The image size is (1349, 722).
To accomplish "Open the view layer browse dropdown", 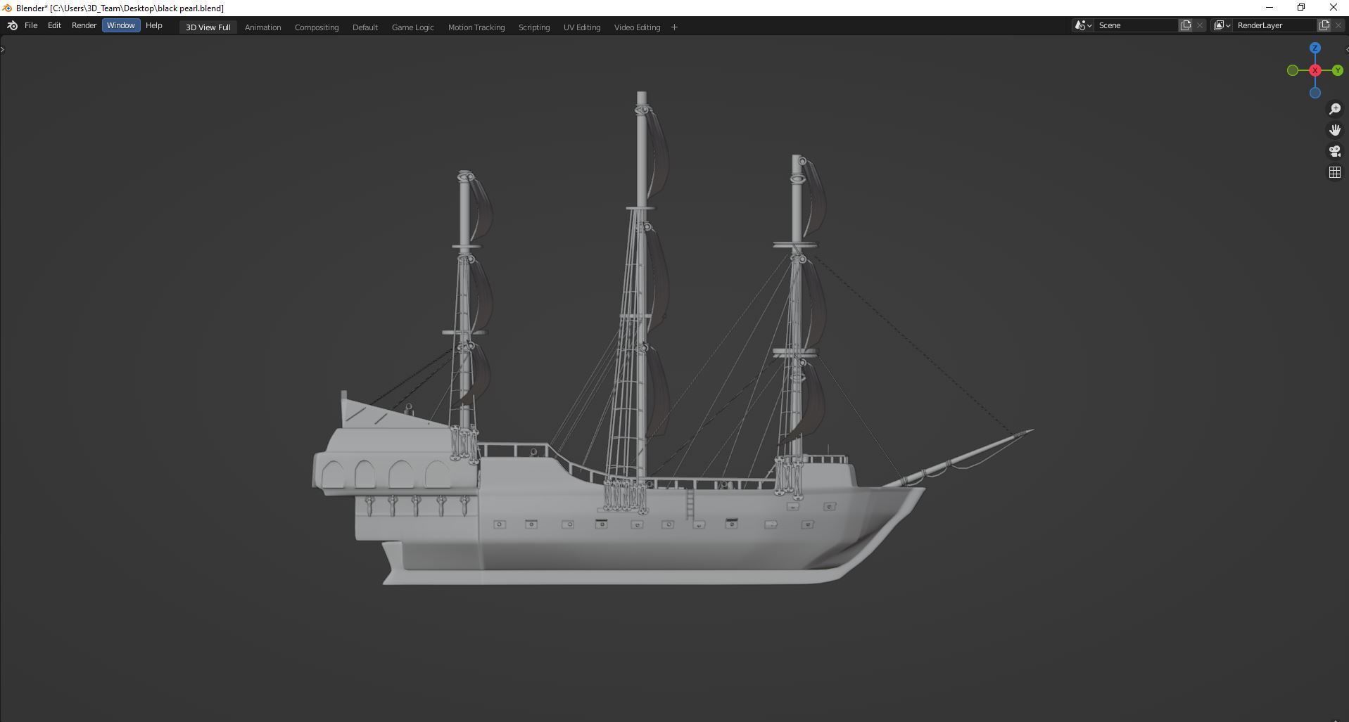I will click(1222, 25).
